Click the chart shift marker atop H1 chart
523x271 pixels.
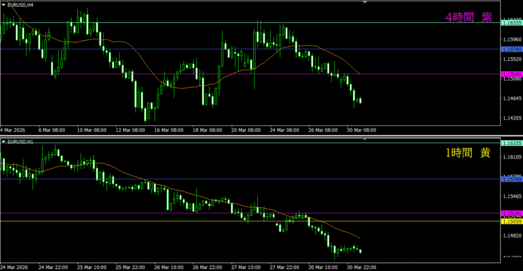click(365, 139)
